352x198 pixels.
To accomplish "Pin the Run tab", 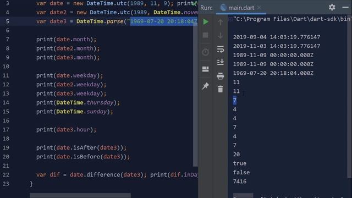I will click(205, 86).
